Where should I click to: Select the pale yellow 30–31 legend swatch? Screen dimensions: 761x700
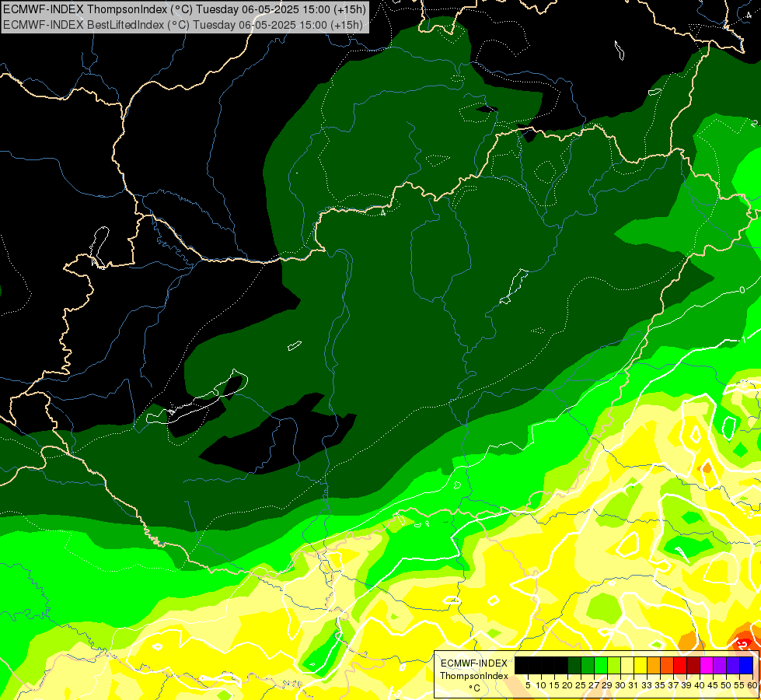[x=627, y=665]
